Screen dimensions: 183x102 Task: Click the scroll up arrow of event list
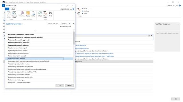click(x=74, y=30)
